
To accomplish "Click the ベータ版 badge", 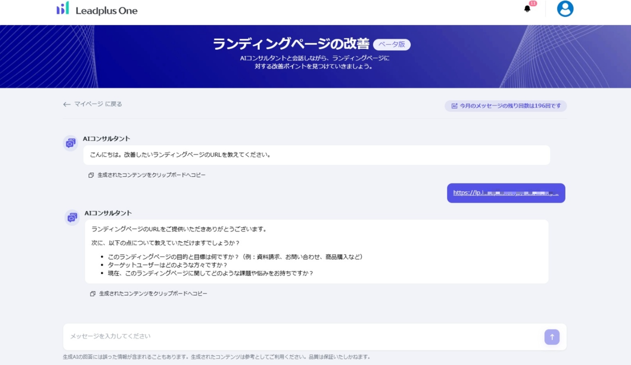I will point(392,44).
